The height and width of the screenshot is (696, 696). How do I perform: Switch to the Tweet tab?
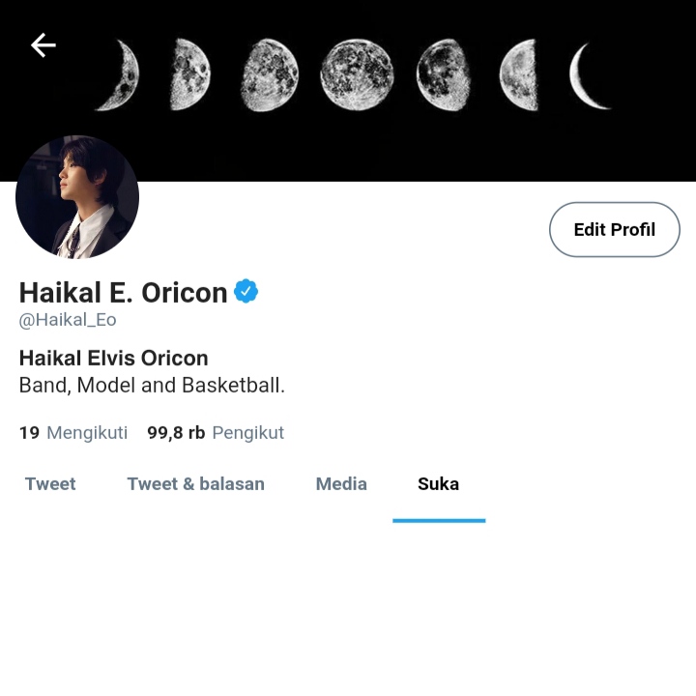click(x=50, y=484)
